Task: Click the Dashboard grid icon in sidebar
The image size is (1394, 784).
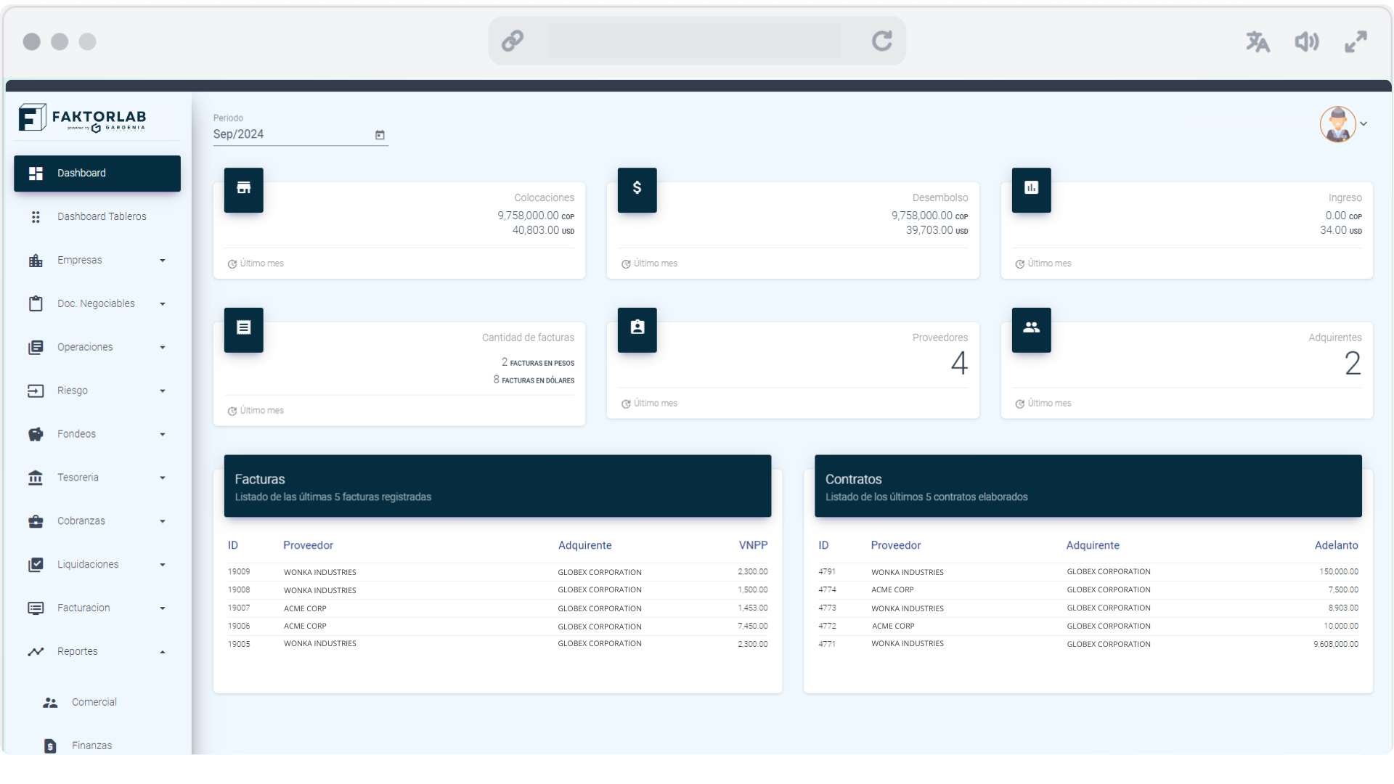Action: [36, 173]
